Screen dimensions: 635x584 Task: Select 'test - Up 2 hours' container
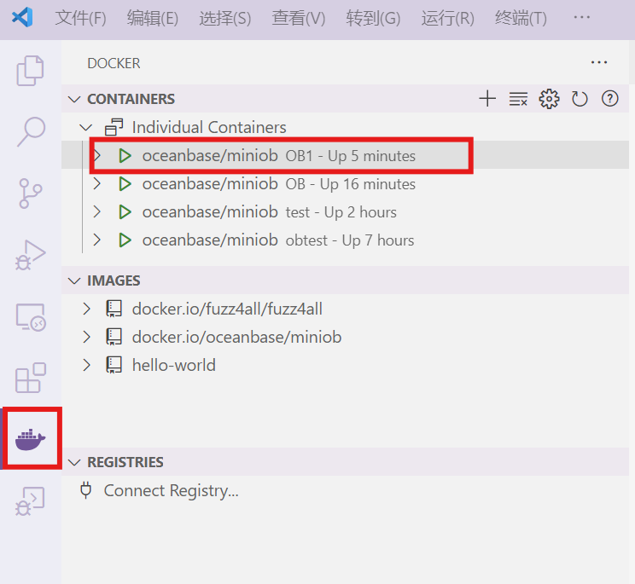[x=341, y=212]
